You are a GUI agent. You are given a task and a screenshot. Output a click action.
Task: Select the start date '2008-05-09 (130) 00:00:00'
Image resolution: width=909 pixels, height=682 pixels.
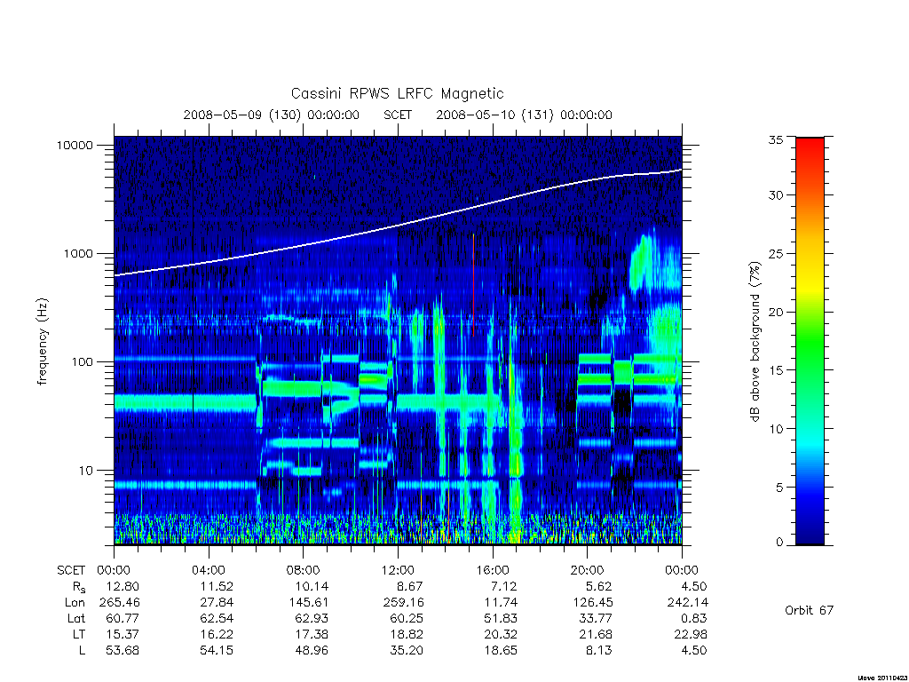(x=272, y=115)
